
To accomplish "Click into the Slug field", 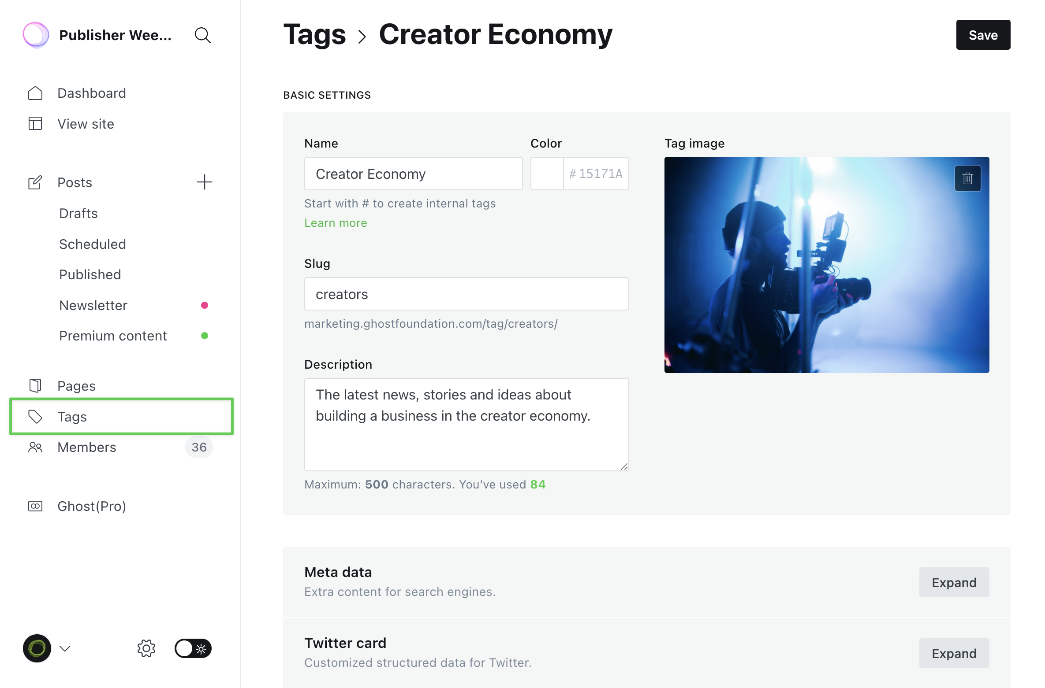I will tap(466, 294).
